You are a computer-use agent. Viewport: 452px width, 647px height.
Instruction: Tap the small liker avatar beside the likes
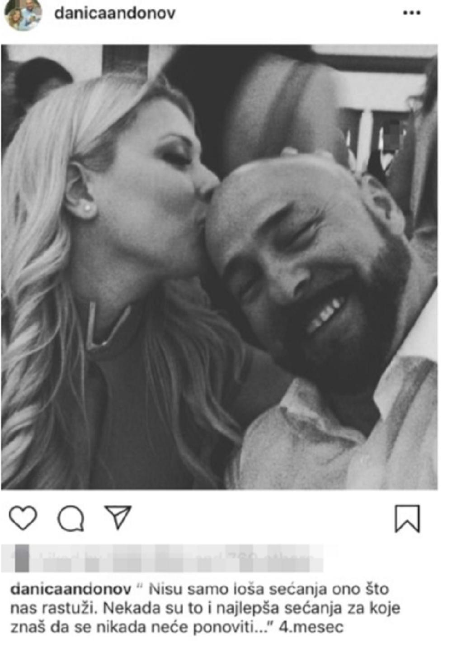point(22,558)
